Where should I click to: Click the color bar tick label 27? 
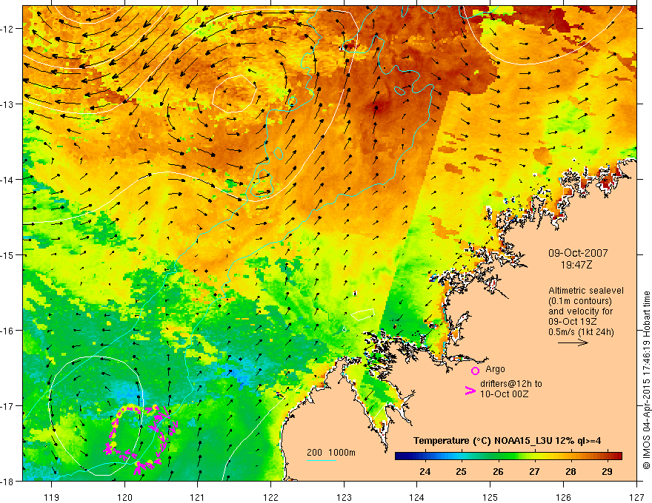click(534, 471)
